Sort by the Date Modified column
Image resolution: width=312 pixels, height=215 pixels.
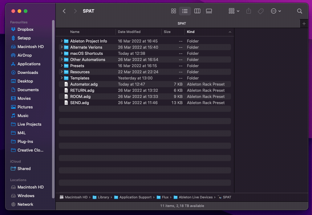[129, 32]
